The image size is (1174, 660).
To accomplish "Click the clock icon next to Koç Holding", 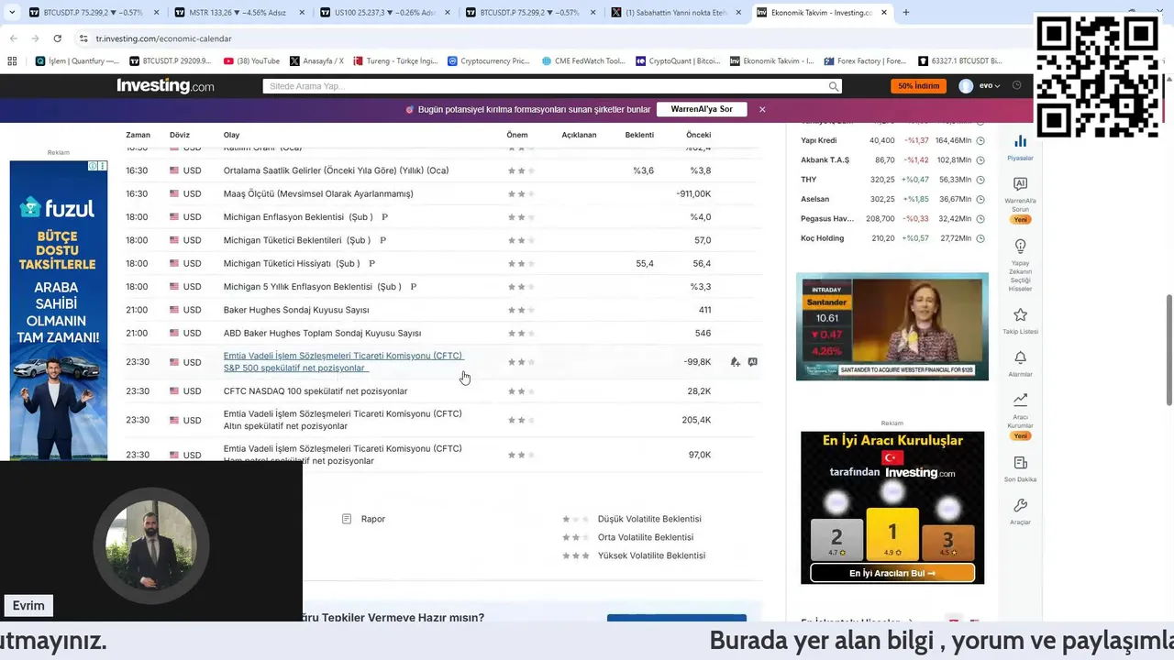I will (980, 238).
